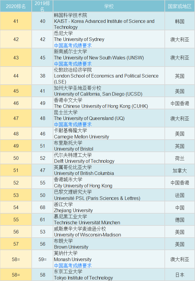Click 加拿大 country cell

pos(180,171)
